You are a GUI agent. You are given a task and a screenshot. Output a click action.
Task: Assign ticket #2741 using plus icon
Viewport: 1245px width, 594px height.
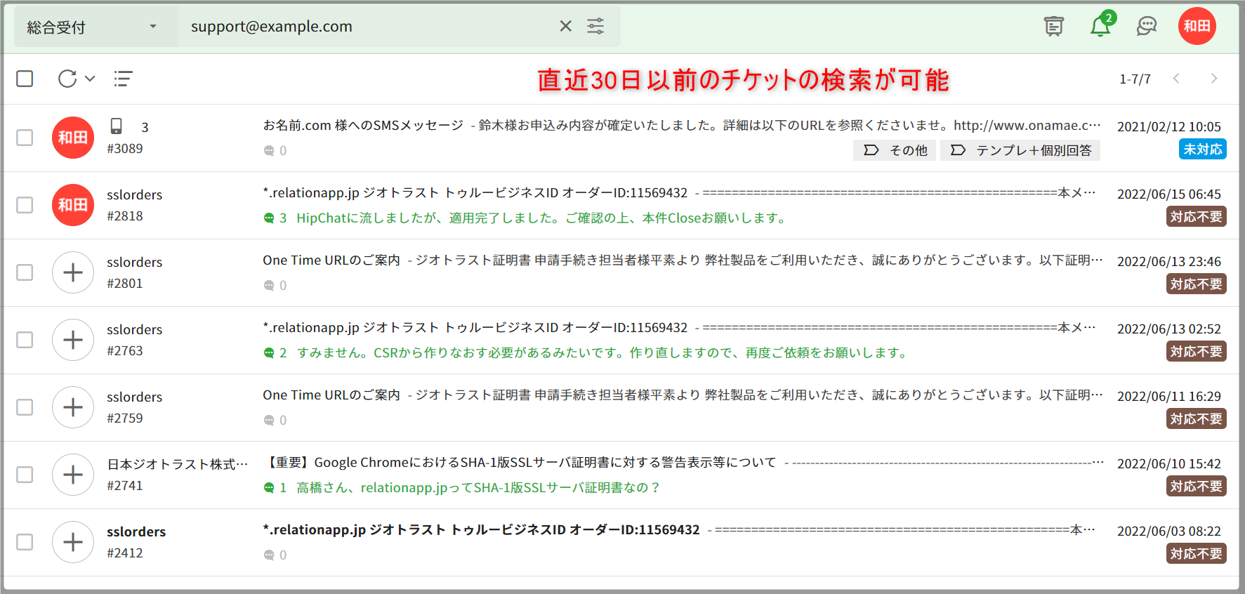coord(73,475)
